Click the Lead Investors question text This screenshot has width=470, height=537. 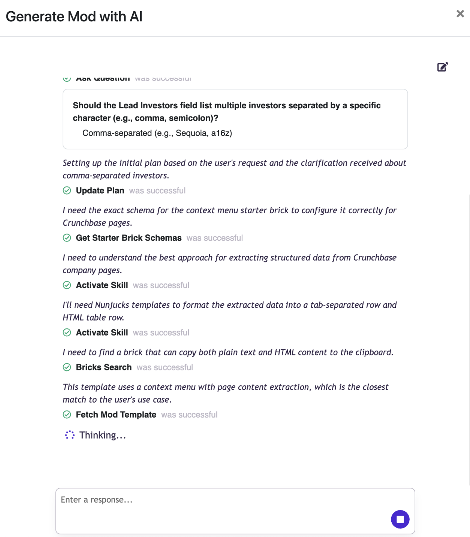point(226,112)
